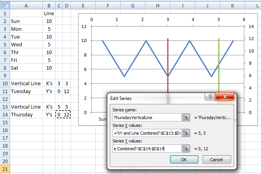Close the Edit Series dialog
261x174 pixels.
coord(225,98)
